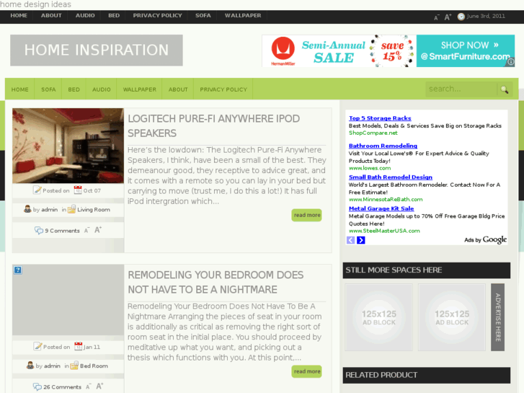
Task: Open the living room post thumbnail
Action: click(x=68, y=146)
